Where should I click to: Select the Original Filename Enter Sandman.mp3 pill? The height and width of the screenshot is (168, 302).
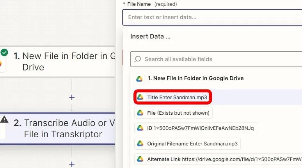coord(187,143)
